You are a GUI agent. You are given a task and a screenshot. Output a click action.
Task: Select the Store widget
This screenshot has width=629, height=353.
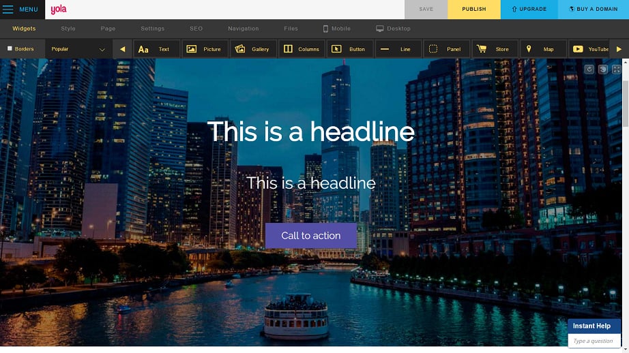(495, 49)
